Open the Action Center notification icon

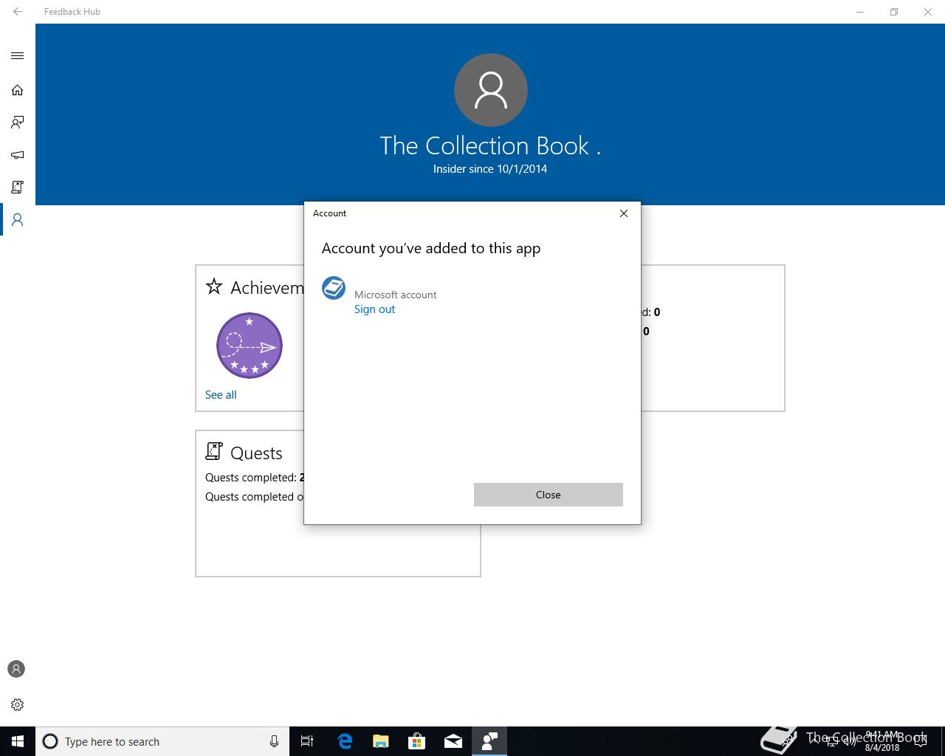(920, 741)
